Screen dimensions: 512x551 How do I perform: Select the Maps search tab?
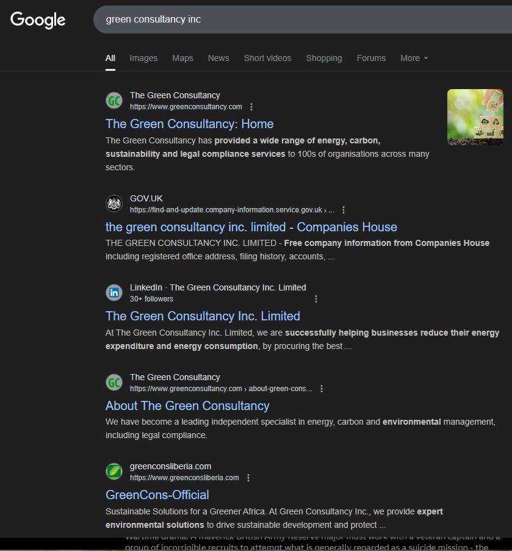click(182, 58)
